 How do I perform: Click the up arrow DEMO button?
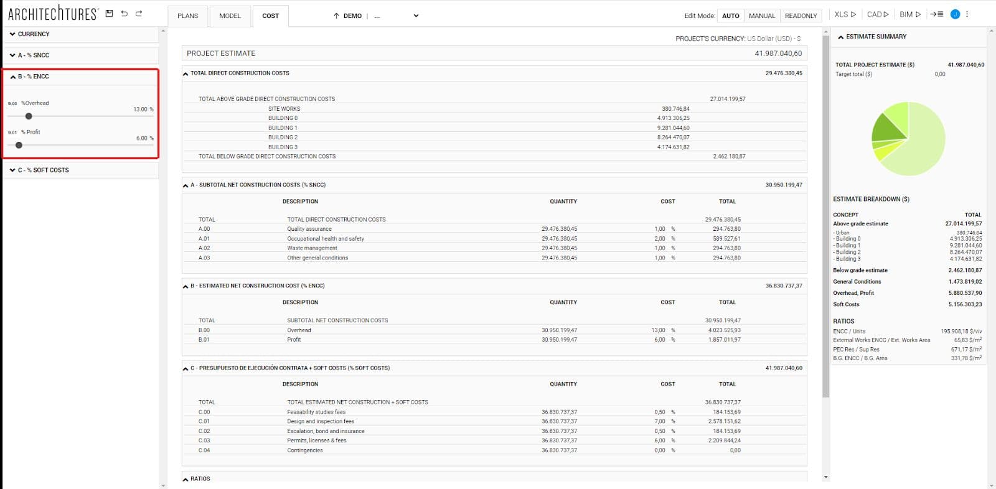[x=347, y=16]
